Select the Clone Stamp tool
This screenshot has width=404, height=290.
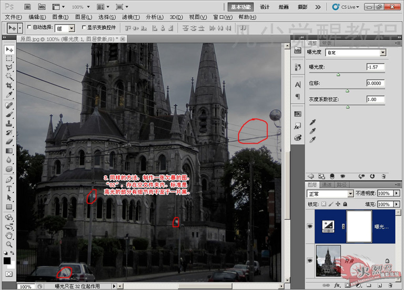click(9, 123)
